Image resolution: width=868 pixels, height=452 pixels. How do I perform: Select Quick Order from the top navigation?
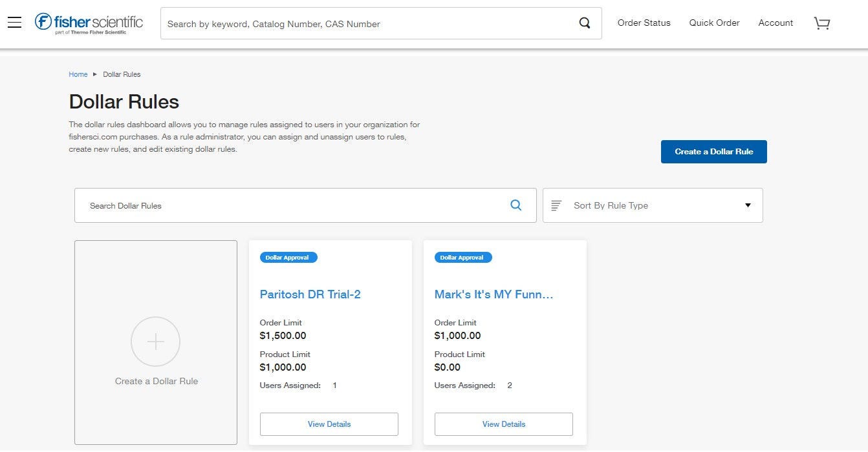(x=714, y=23)
